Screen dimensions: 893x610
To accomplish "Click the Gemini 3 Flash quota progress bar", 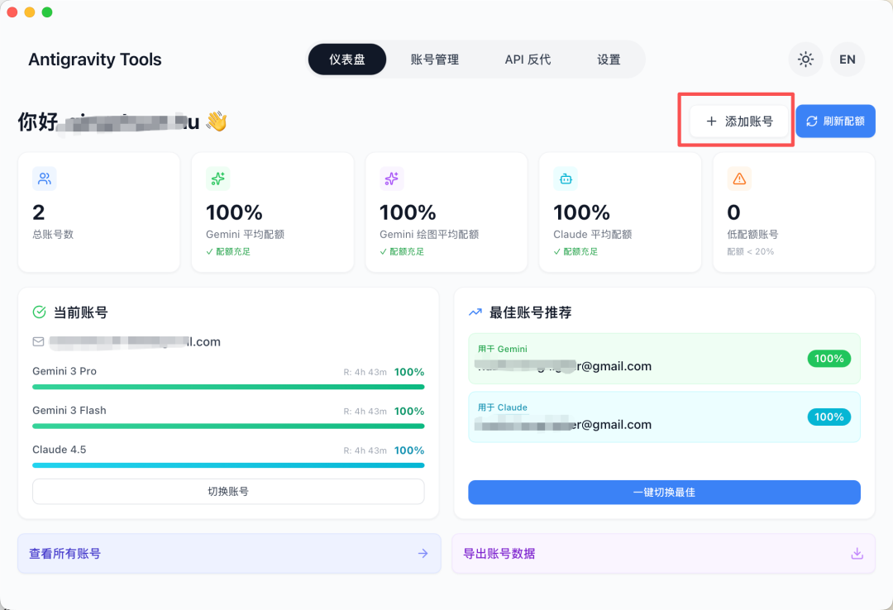I will (x=228, y=426).
